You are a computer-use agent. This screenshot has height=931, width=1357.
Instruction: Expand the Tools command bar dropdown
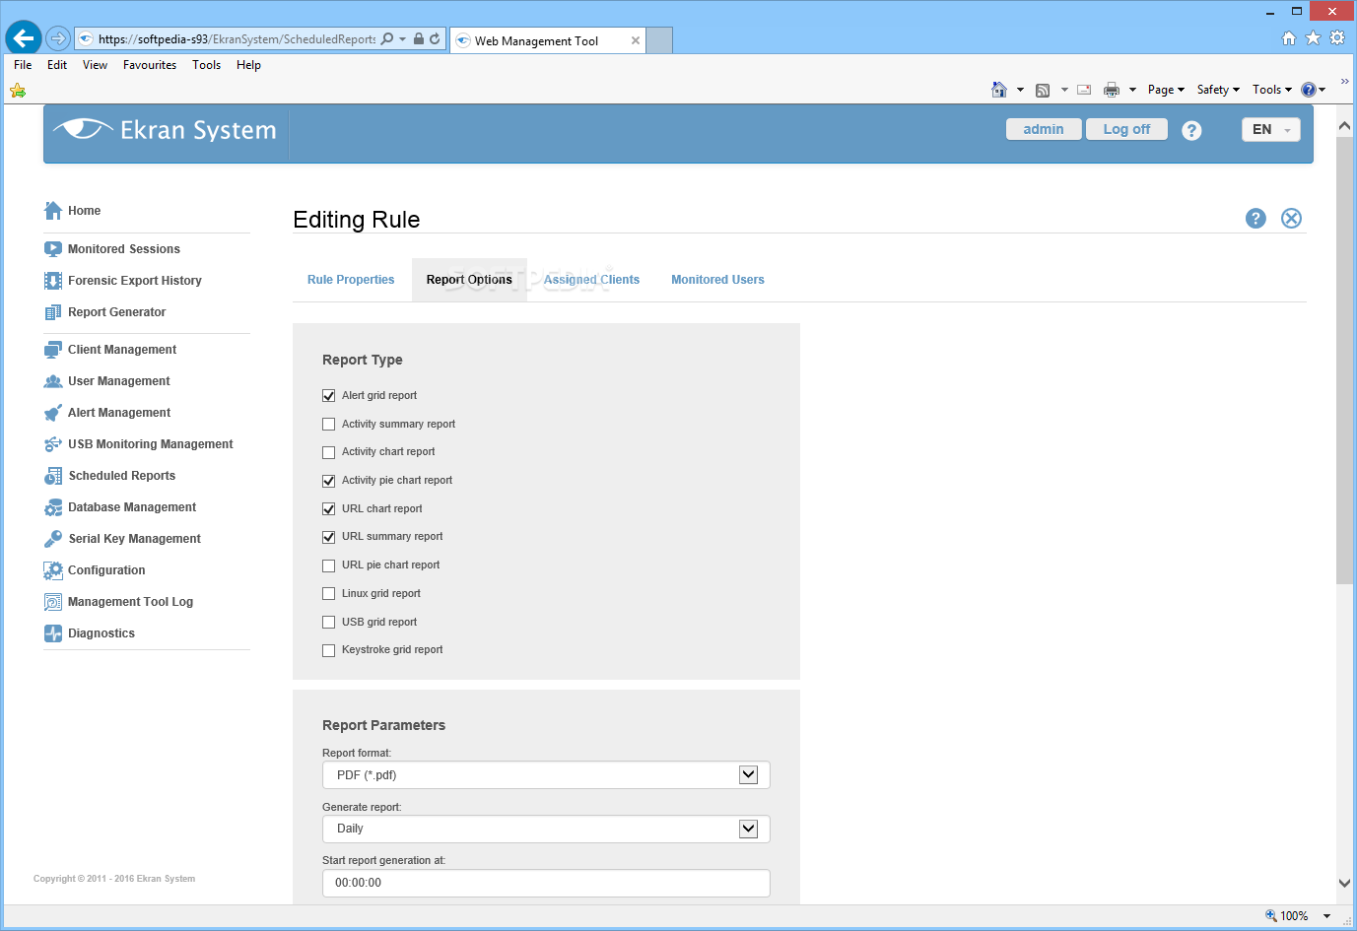(x=1272, y=90)
